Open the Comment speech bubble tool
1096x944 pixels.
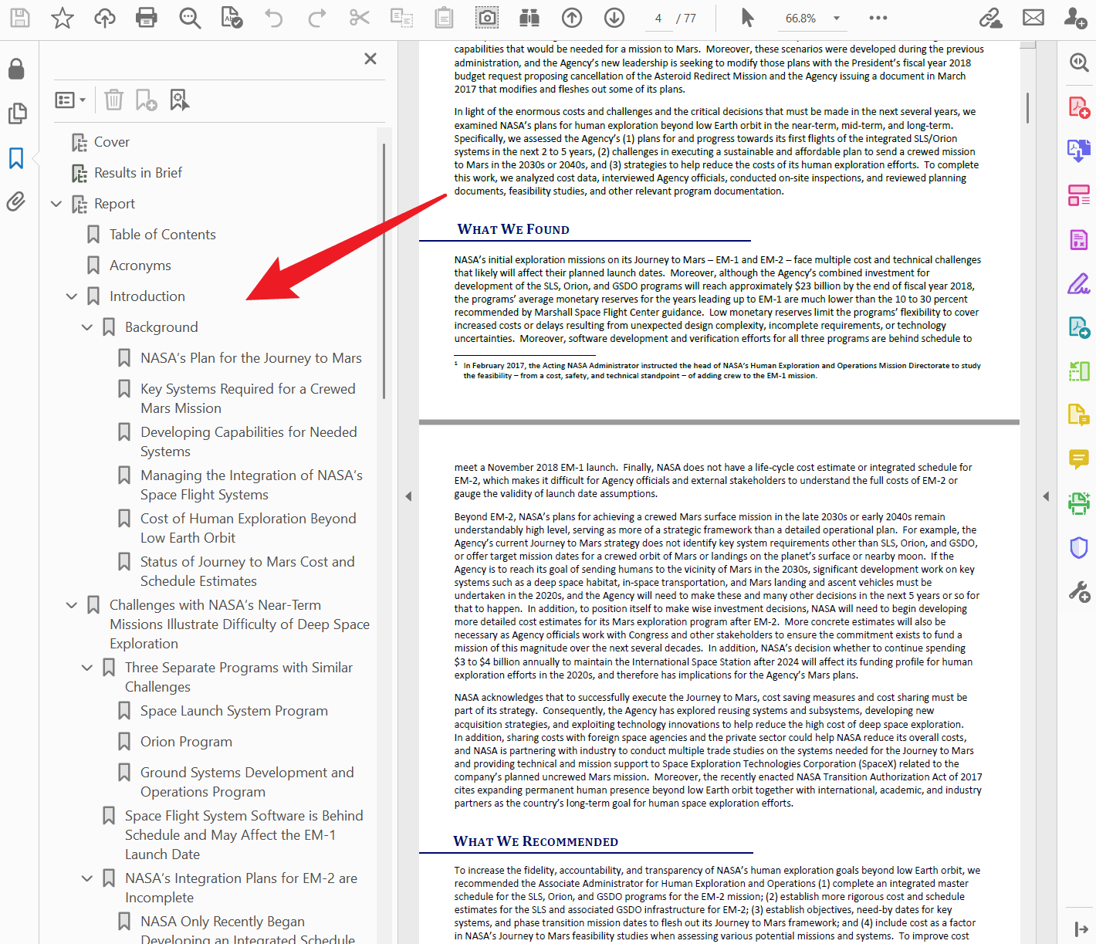click(x=1079, y=460)
